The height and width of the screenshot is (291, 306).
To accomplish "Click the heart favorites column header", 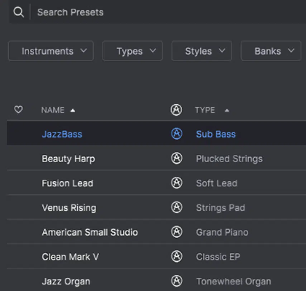I will point(18,110).
